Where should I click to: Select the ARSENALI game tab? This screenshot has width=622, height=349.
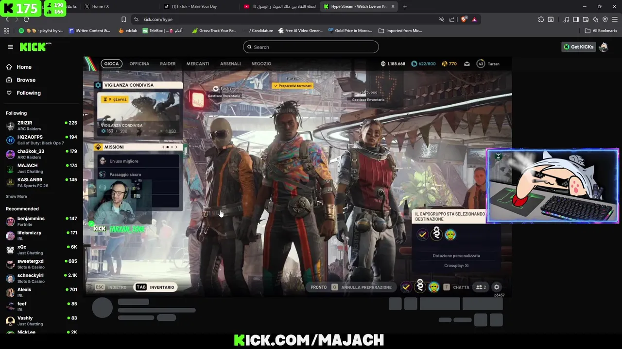pos(230,63)
